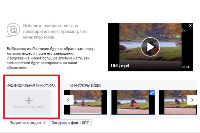This screenshot has height=133, width=200.
Task: Click the watermark logo on the video
Action: pos(182,30)
